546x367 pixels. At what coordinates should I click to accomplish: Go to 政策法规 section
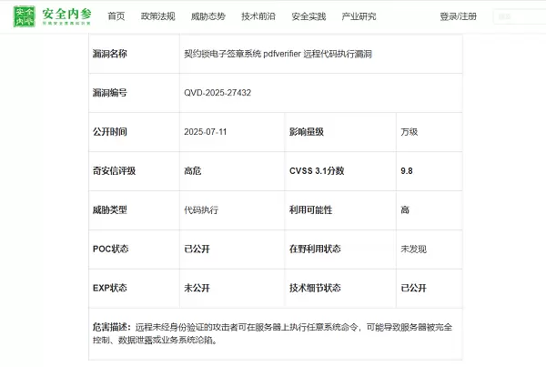point(157,16)
